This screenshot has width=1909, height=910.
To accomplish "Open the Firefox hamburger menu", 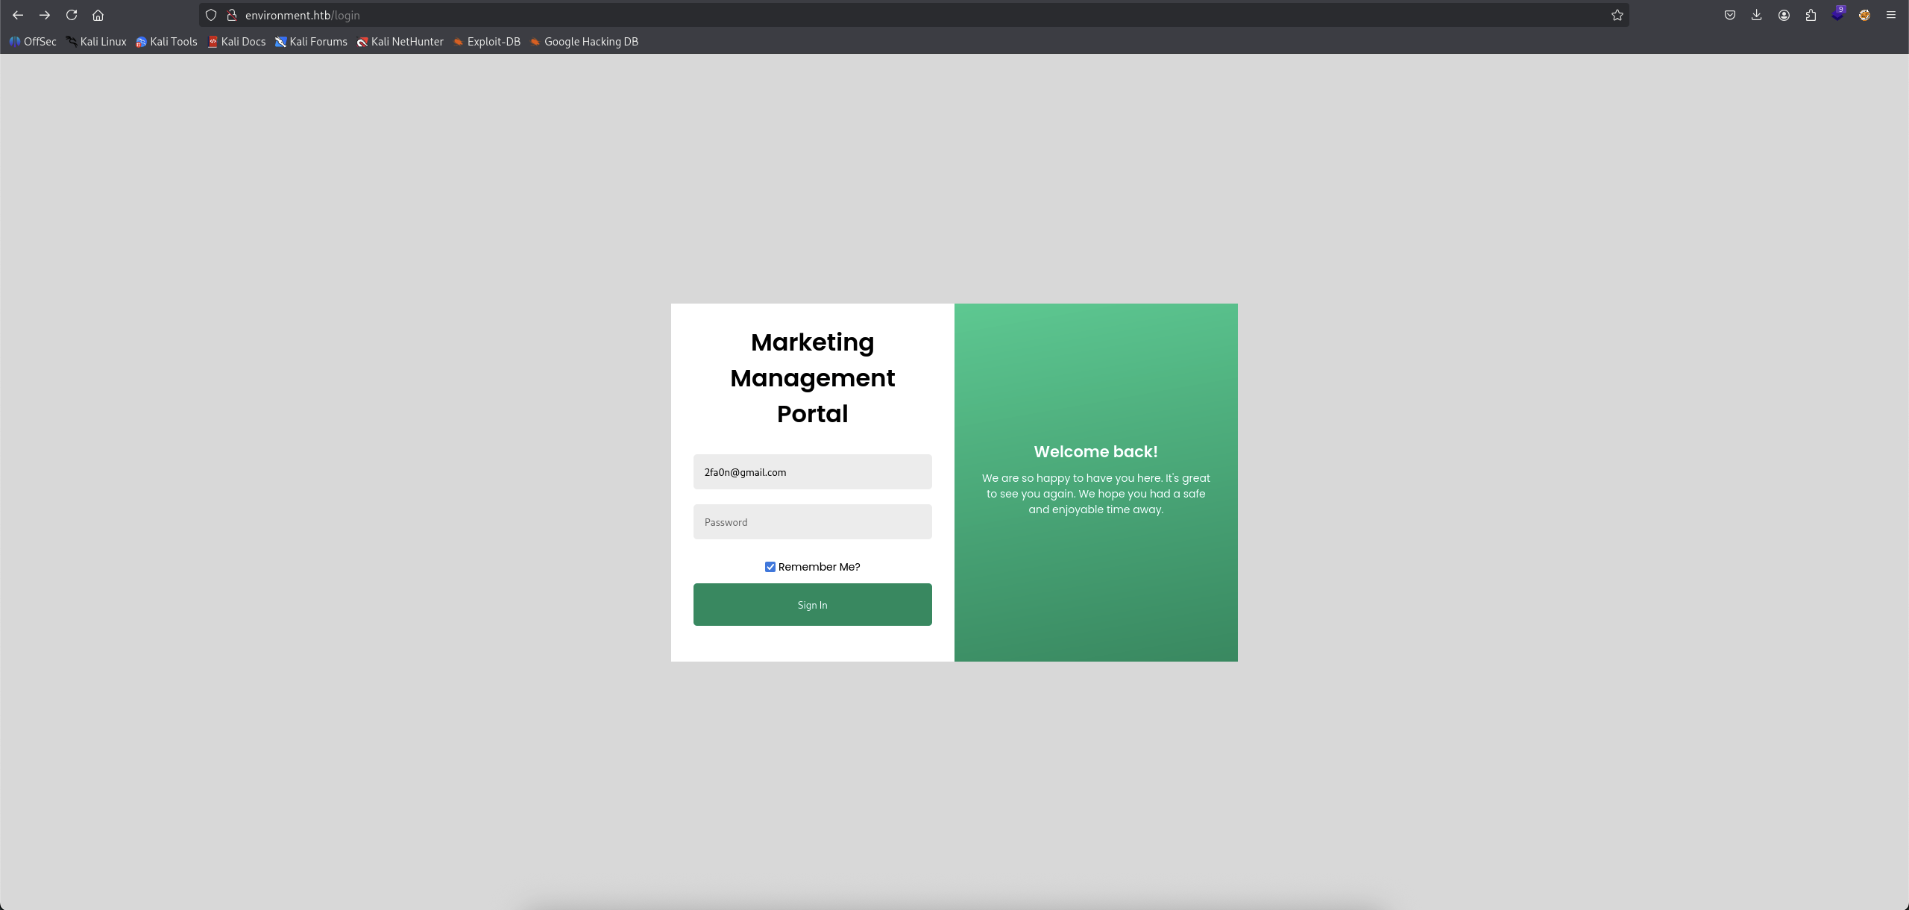I will pos(1891,15).
